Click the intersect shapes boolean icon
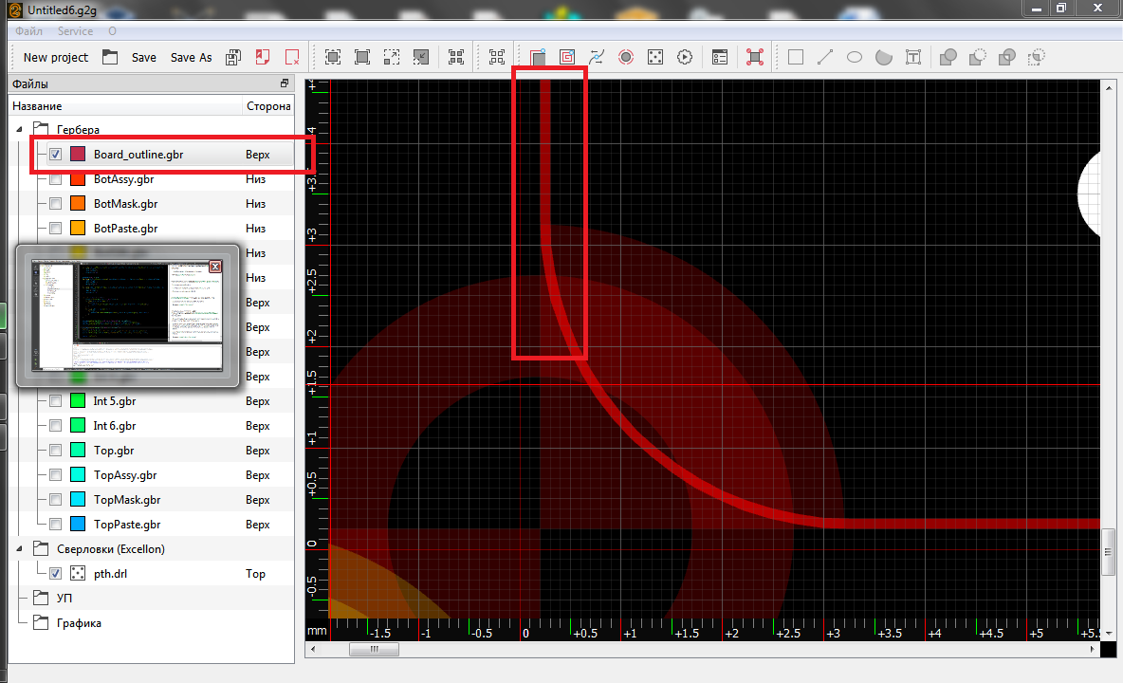Viewport: 1123px width, 683px height. click(x=1007, y=57)
